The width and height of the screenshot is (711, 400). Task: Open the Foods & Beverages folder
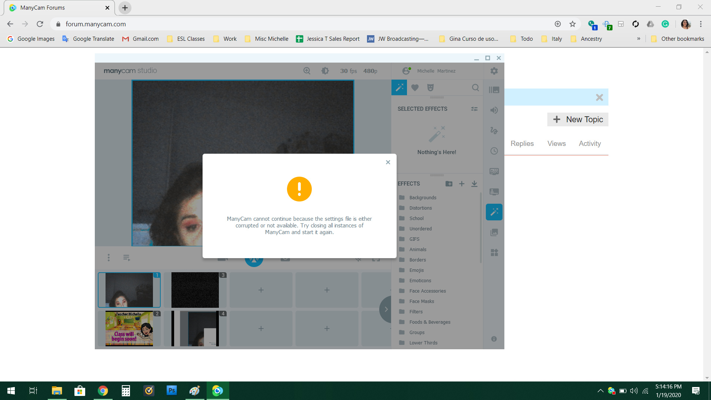[425, 322]
